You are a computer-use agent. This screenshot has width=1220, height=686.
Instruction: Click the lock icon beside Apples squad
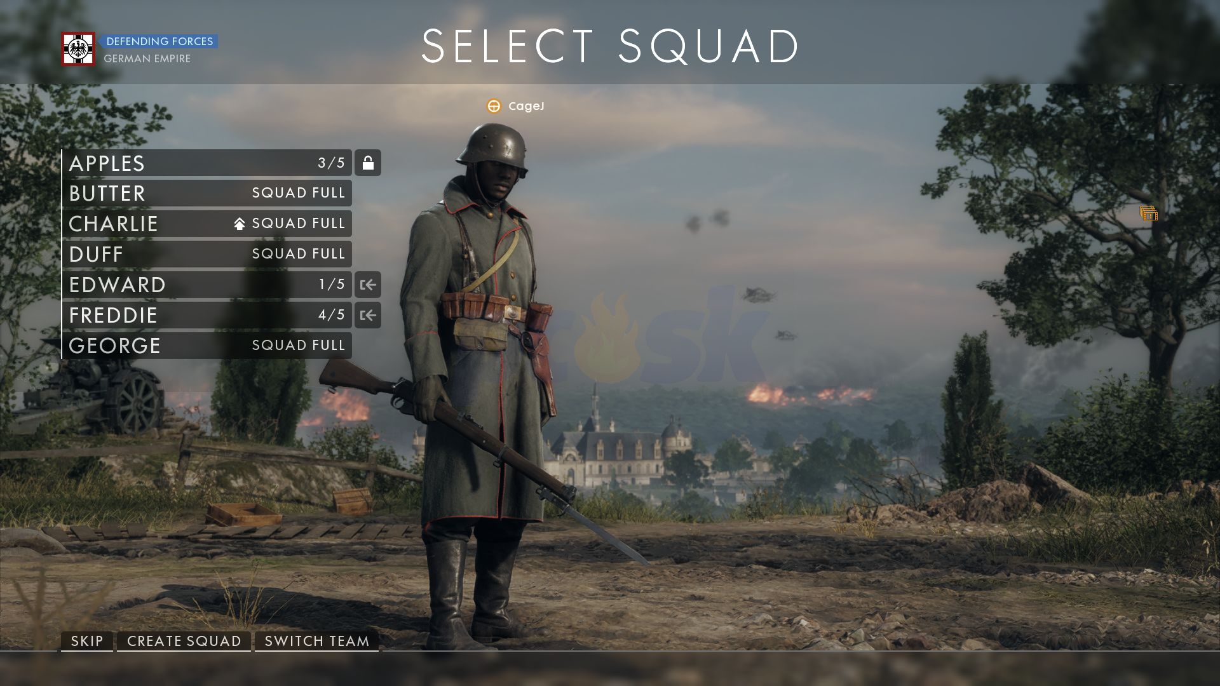pos(368,163)
